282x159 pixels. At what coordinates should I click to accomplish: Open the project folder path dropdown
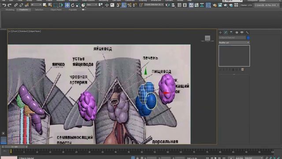pos(267,5)
